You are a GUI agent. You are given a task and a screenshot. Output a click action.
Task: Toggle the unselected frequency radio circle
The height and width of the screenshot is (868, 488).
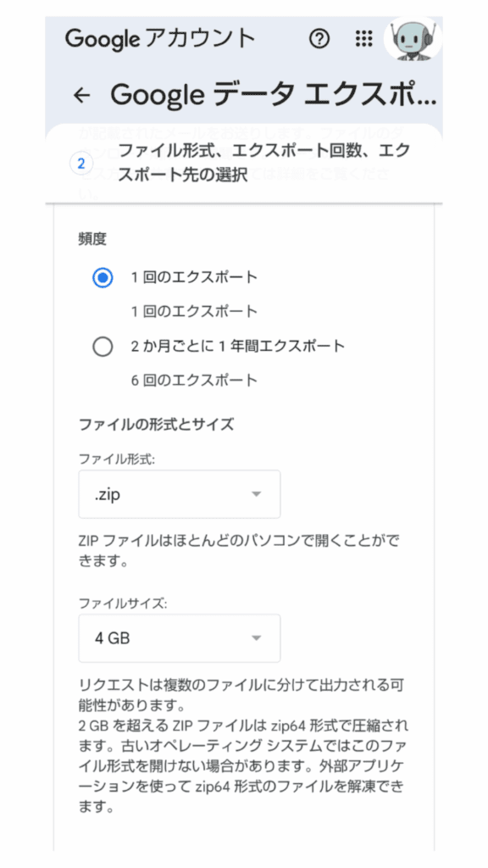pyautogui.click(x=103, y=347)
